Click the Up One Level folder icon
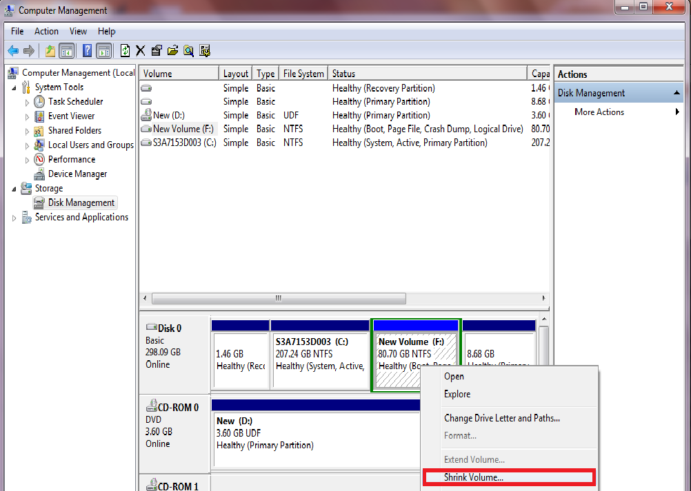691x491 pixels. click(x=50, y=50)
